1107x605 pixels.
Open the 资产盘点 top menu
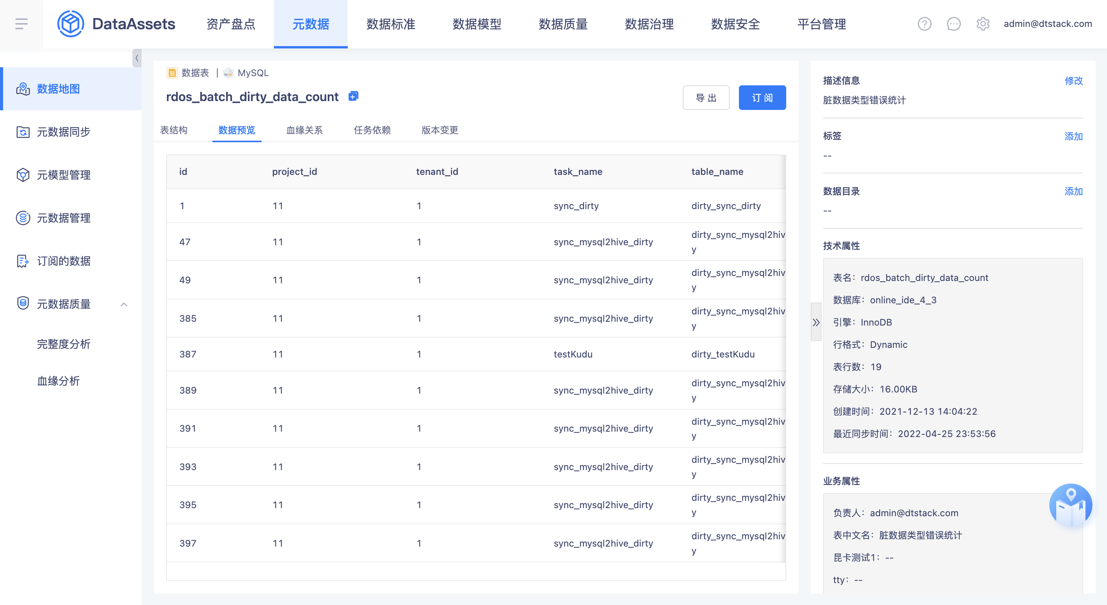(x=231, y=24)
